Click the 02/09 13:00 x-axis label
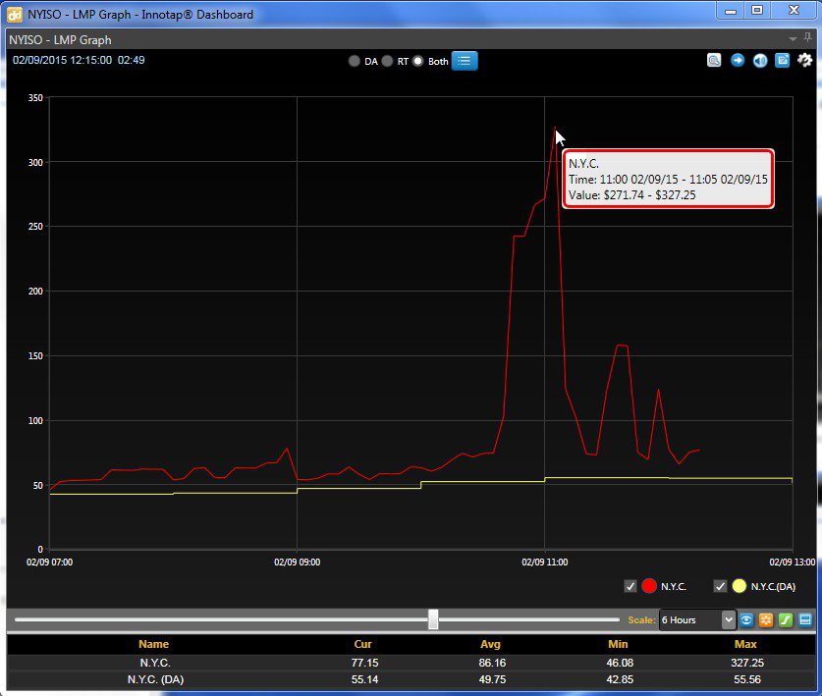Screen dimensions: 822x696 pos(793,562)
